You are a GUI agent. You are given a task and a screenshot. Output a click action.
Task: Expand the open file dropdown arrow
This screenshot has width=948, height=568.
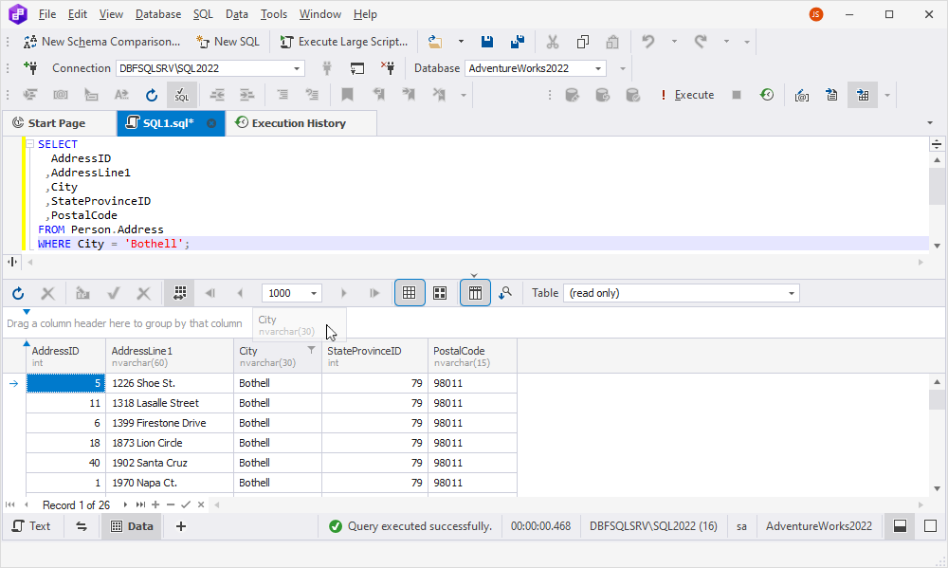[461, 42]
